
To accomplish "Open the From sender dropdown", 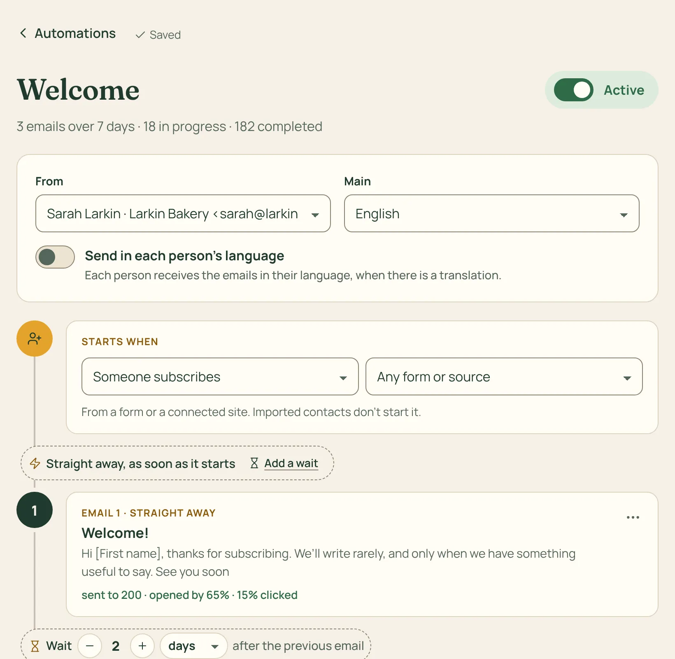I will point(183,213).
